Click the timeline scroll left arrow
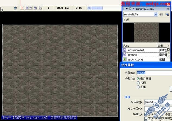Viewport: 172px width, 121px height. [x=89, y=8]
